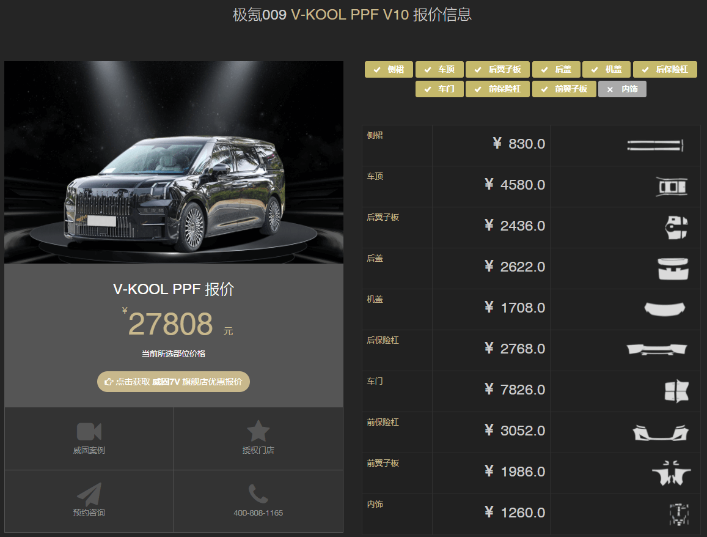Click the 内饰 interior pattern icon
The height and width of the screenshot is (537, 707).
pyautogui.click(x=678, y=514)
